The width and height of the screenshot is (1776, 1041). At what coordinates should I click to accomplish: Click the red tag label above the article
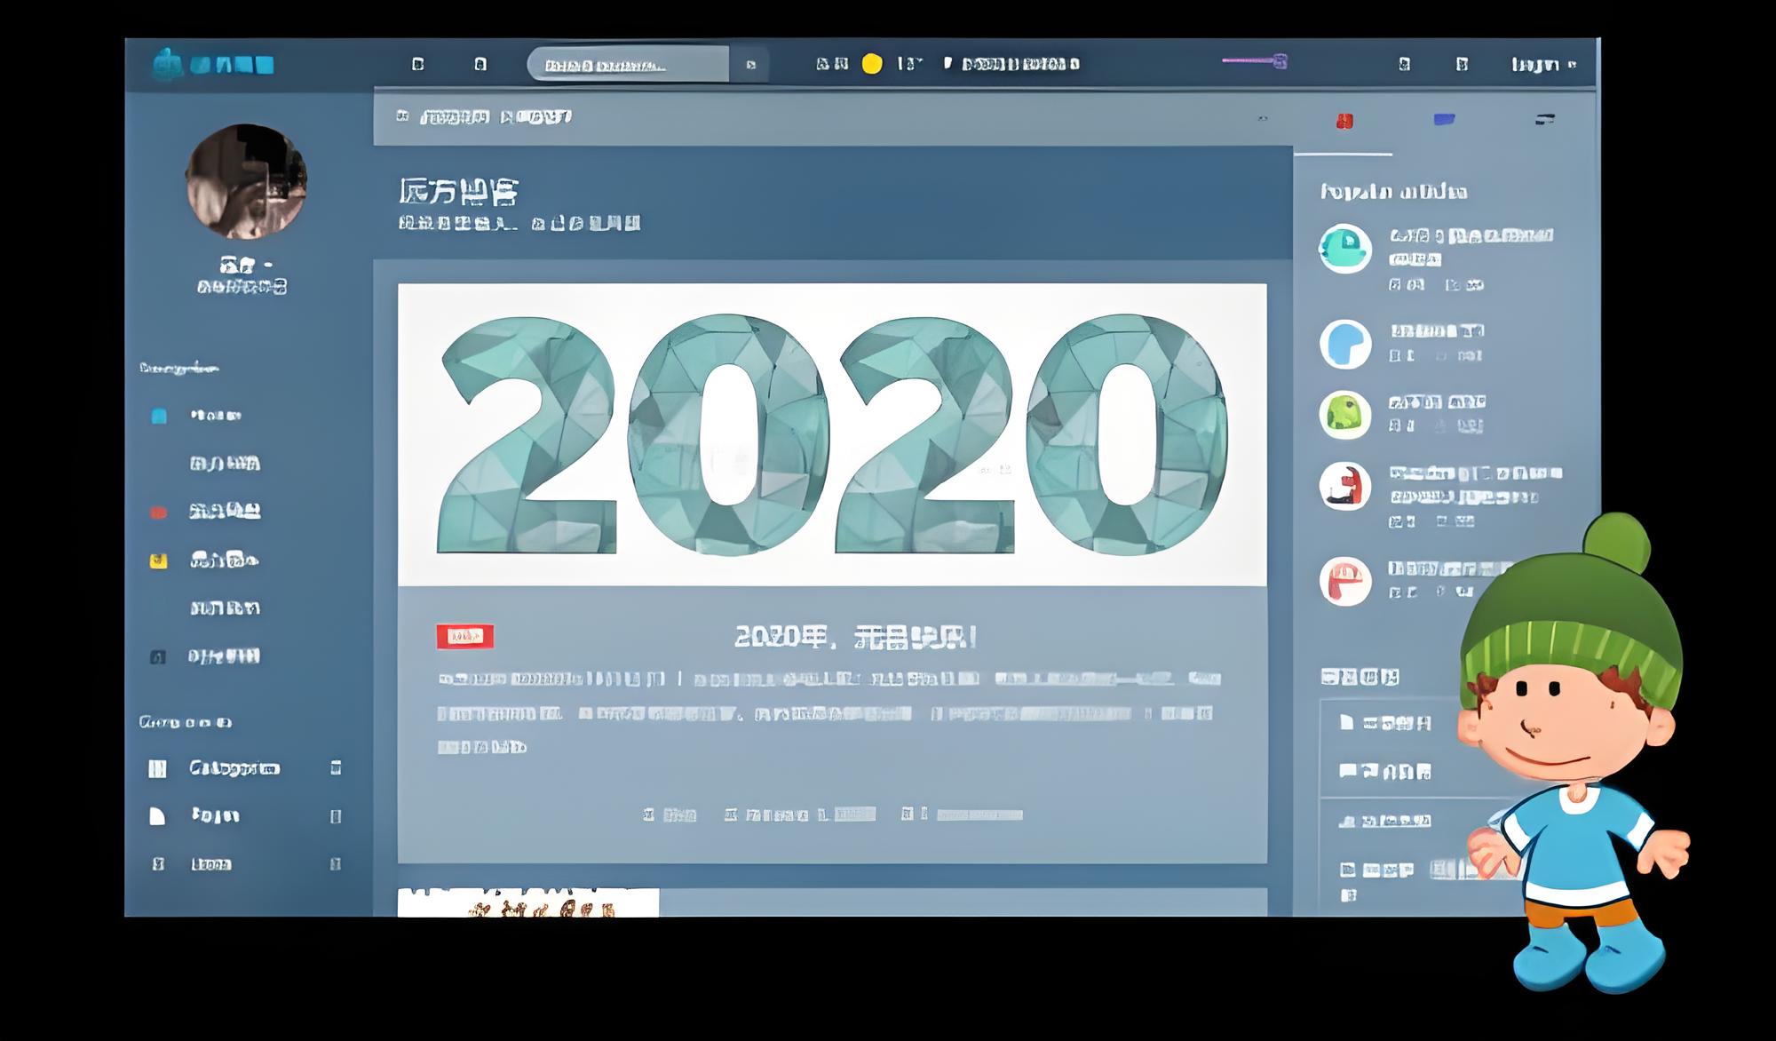(464, 636)
